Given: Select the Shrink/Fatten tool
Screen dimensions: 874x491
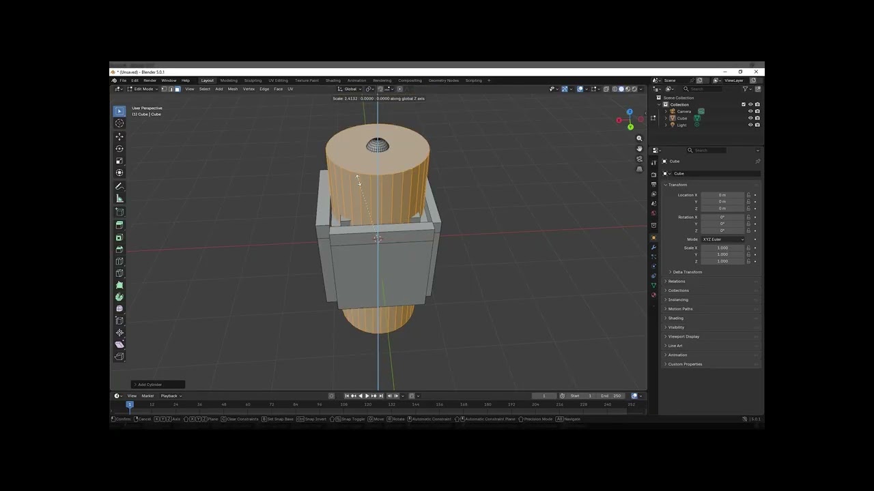Looking at the screenshot, I should (119, 333).
